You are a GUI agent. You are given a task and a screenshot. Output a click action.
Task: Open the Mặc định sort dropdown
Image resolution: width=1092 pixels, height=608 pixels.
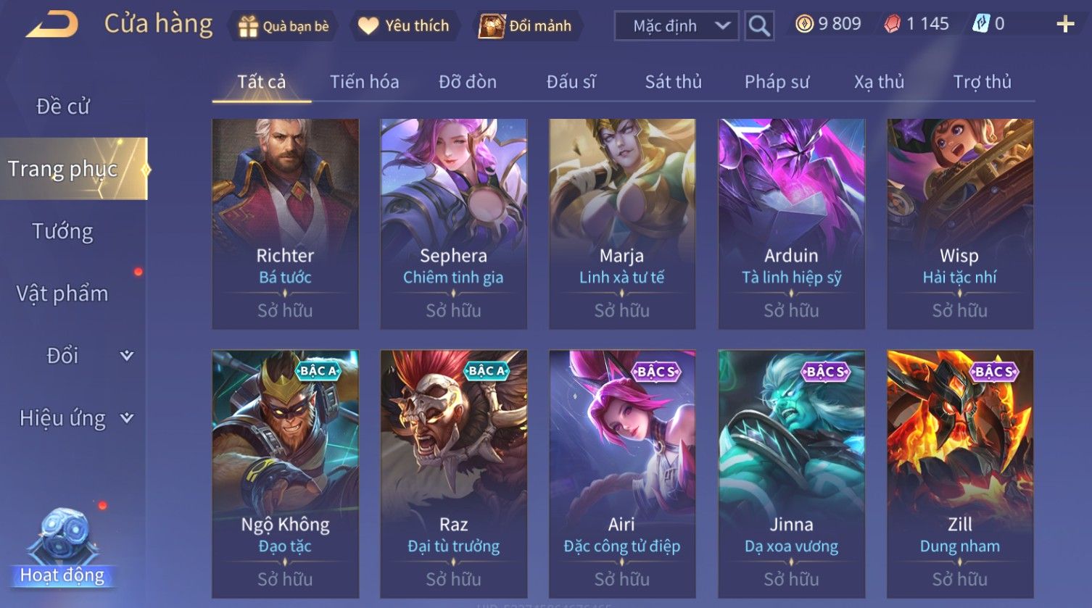click(677, 26)
